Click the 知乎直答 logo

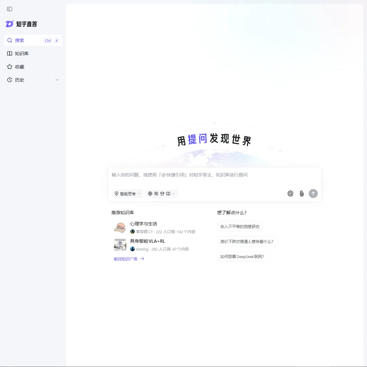click(x=21, y=24)
